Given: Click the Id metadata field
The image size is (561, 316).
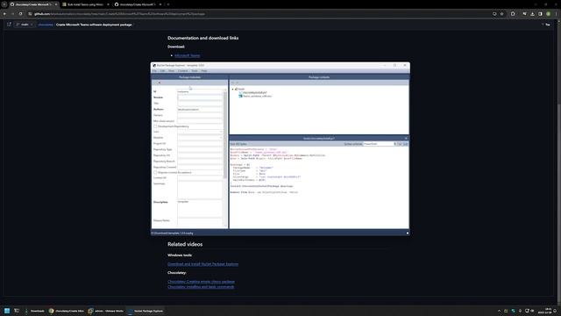Looking at the screenshot, I should click(200, 91).
